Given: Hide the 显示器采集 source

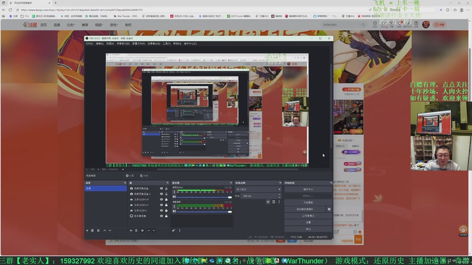Looking at the screenshot, I should [x=161, y=216].
